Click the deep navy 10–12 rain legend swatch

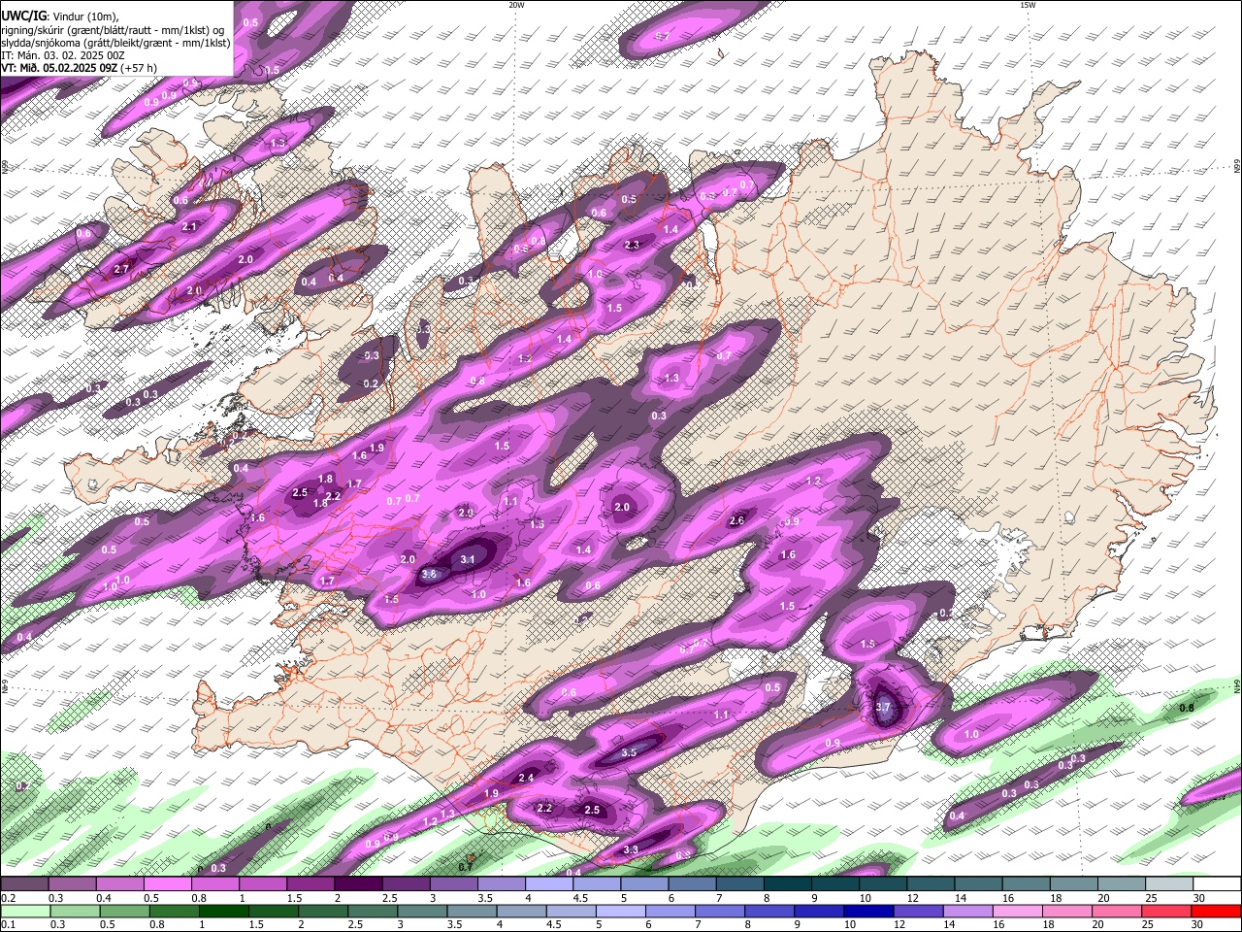(868, 911)
